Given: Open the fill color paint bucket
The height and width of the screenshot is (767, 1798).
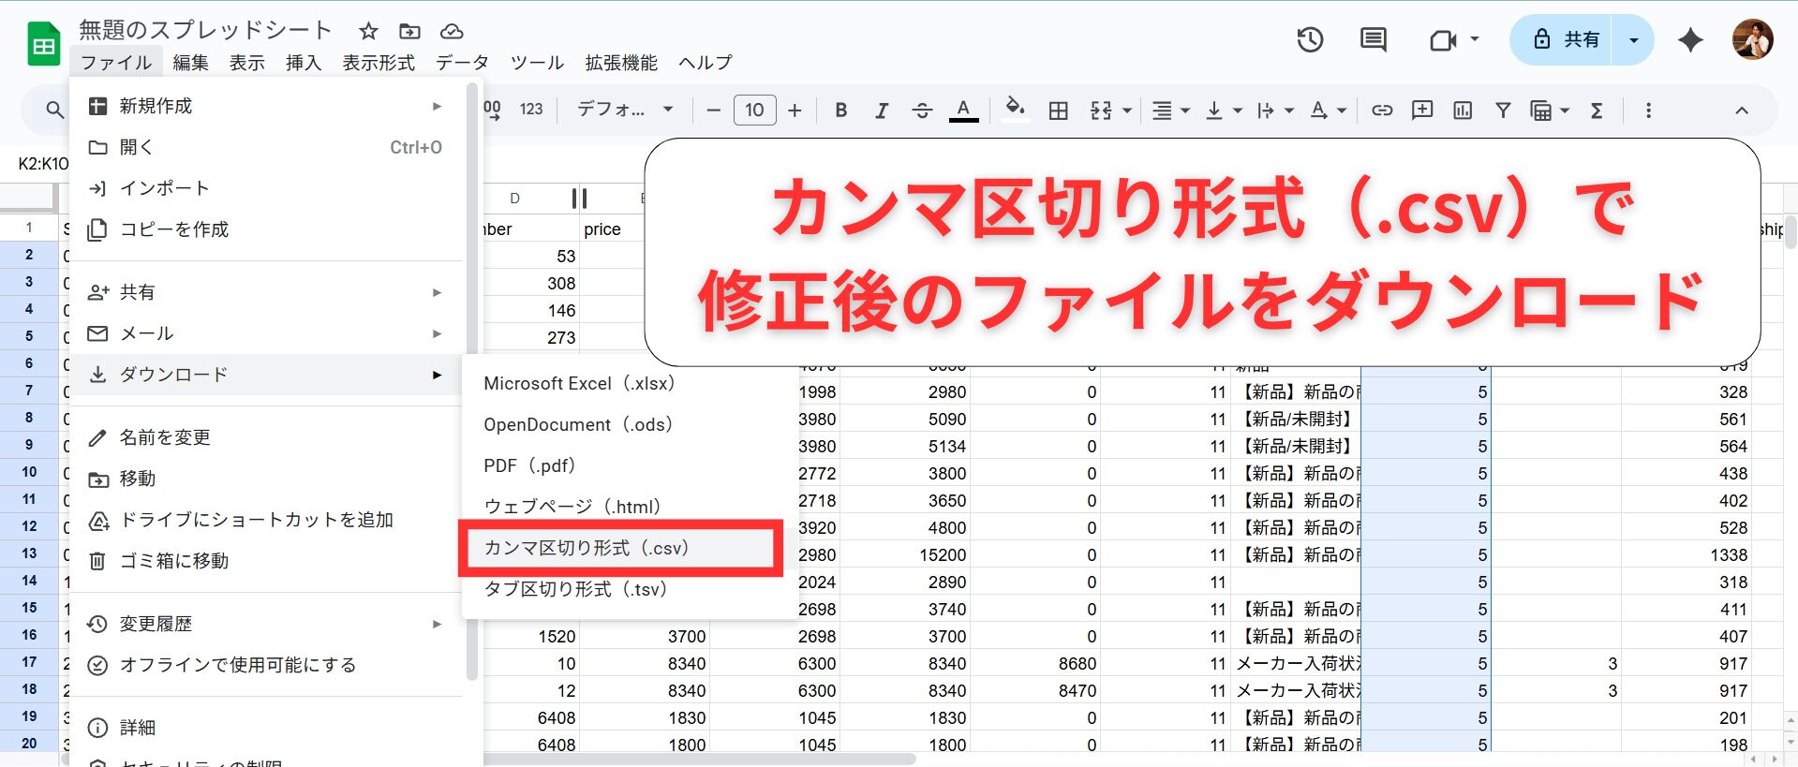Looking at the screenshot, I should [x=1015, y=110].
